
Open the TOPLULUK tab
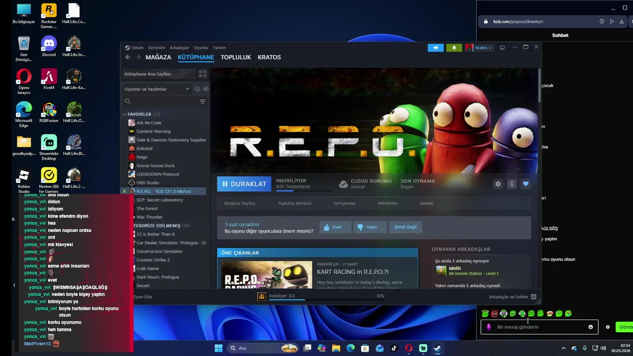(236, 57)
